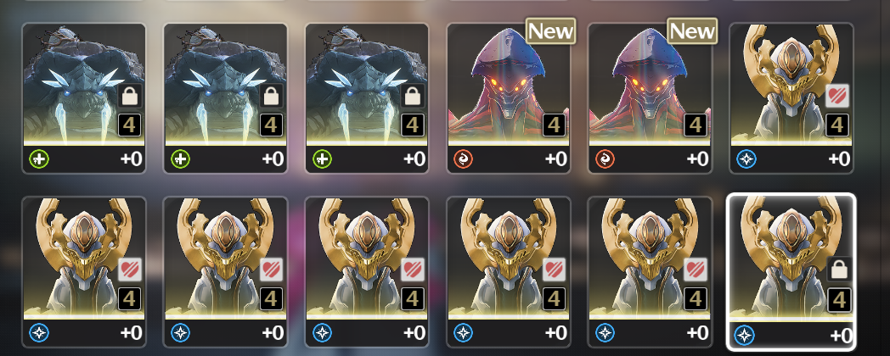Select the second New-tagged hooded echo card
The image size is (890, 356).
pyautogui.click(x=650, y=98)
